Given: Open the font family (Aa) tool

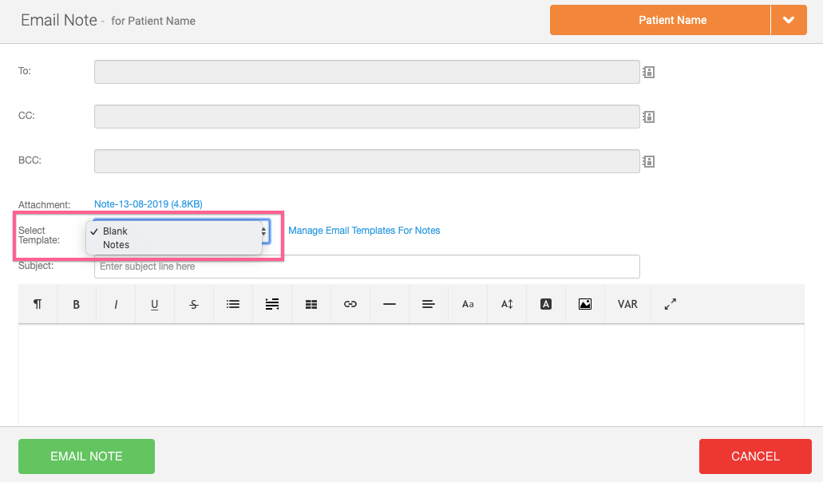Looking at the screenshot, I should click(468, 304).
